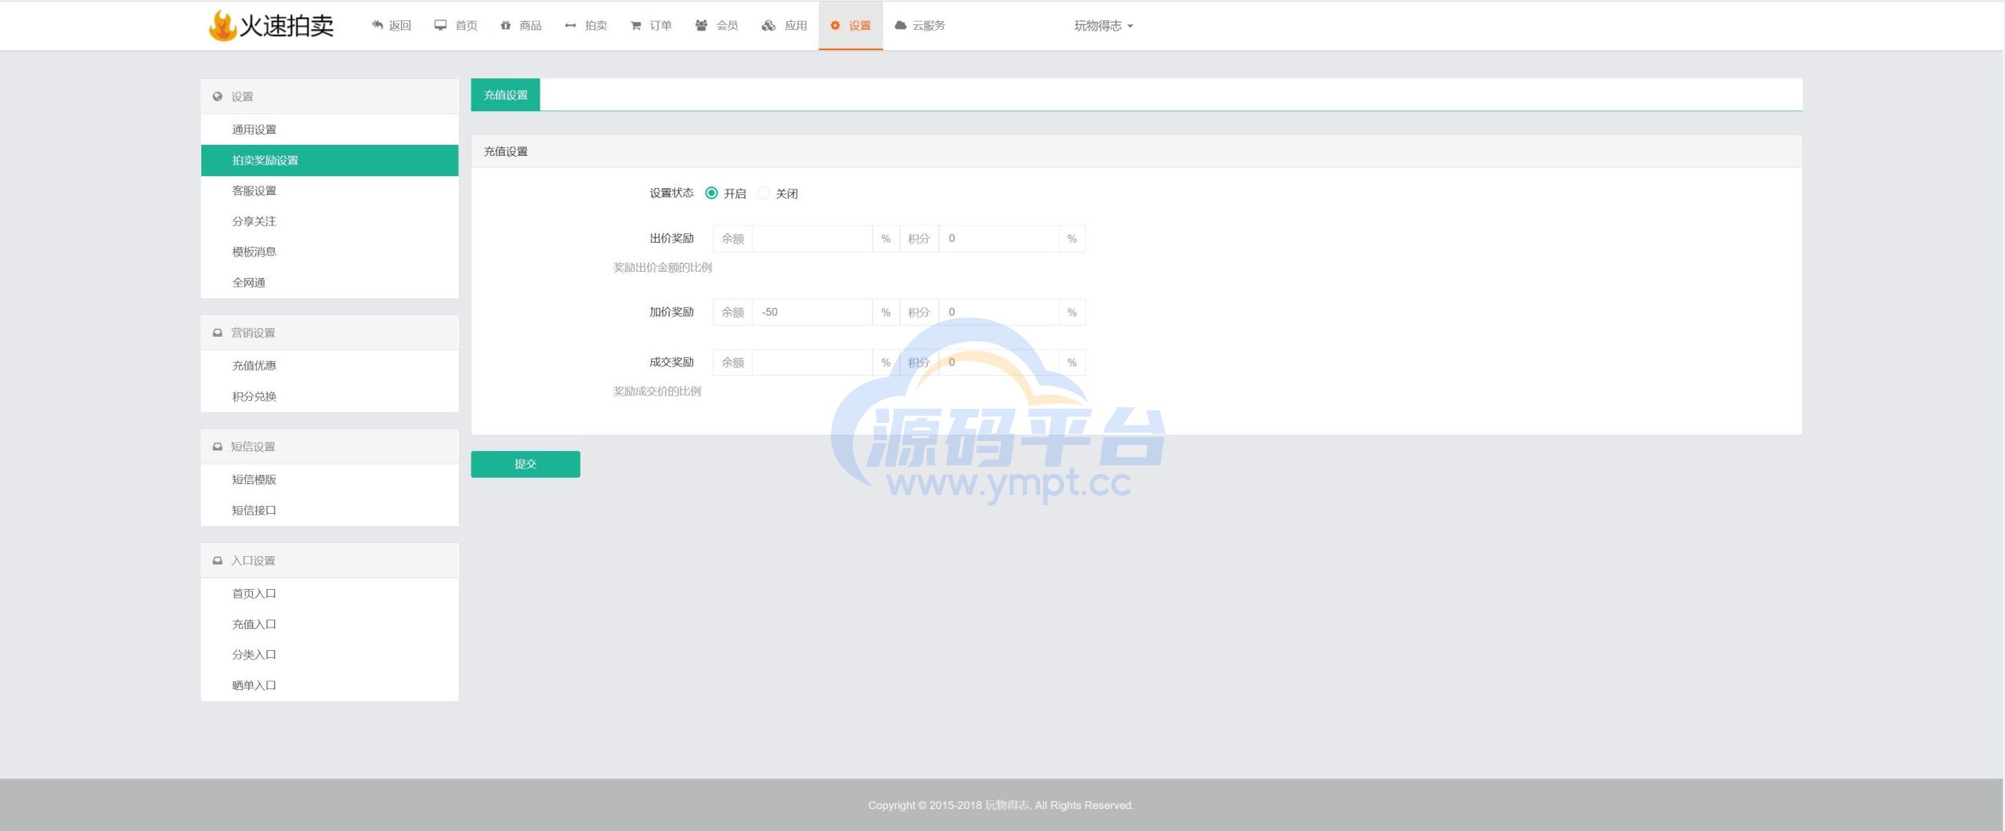Viewport: 2005px width, 831px height.
Task: Open 充值入口 in sidebar
Action: [330, 624]
